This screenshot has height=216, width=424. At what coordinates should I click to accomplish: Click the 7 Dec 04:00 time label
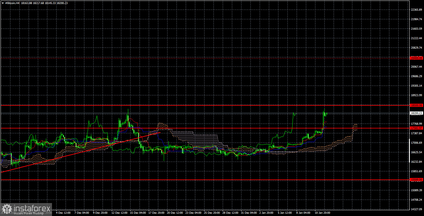pyautogui.click(x=82, y=213)
